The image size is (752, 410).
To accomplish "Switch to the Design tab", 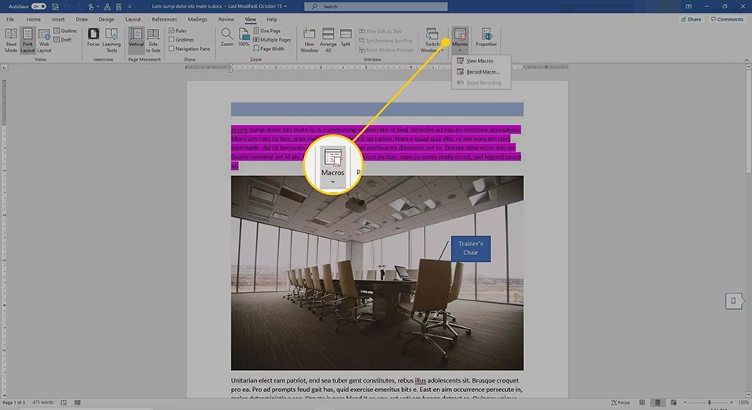I will point(107,20).
